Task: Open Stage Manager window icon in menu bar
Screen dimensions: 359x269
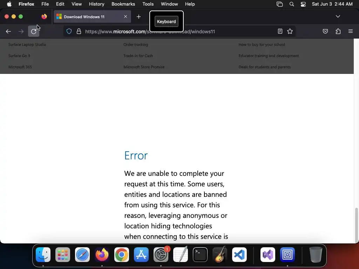Action: point(279,4)
